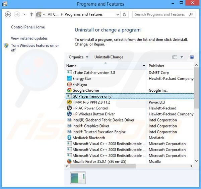Click 'Mozilla Firefox 35.0.1 (x86 en-US)' entry
201x189 pixels.
click(x=99, y=161)
